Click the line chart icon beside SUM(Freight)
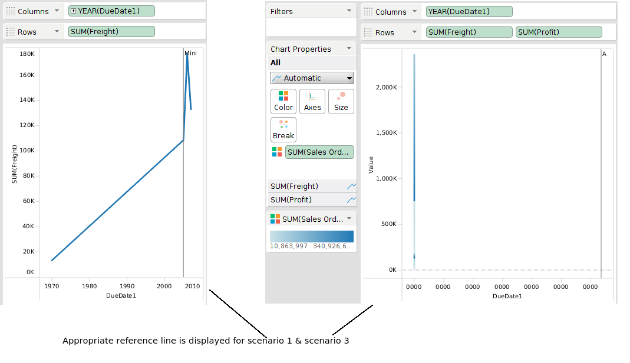Image resolution: width=630 pixels, height=363 pixels. point(352,187)
